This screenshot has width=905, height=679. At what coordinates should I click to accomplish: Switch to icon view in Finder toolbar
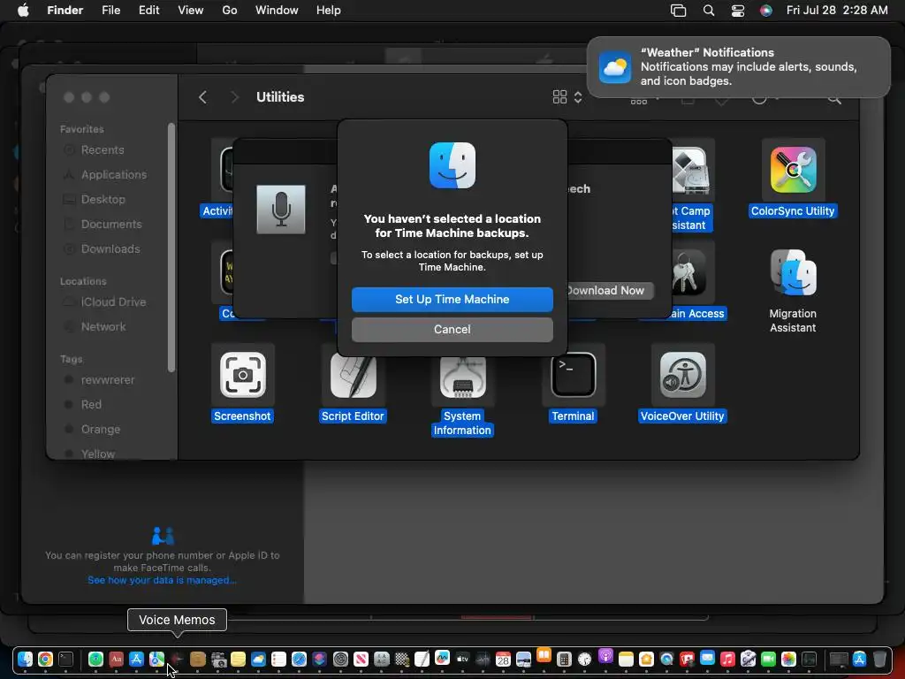559,97
